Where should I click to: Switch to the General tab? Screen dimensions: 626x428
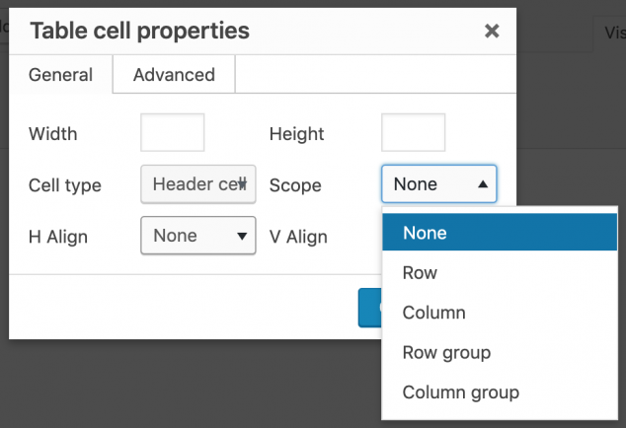click(x=60, y=75)
